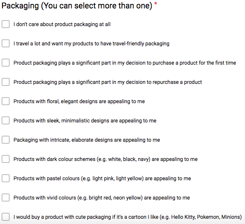
Task: Select checkbox for purchasing product first time
Action: tap(6, 63)
